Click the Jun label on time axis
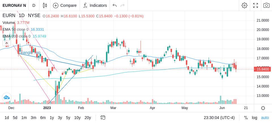Viewport: 272px width, 123px height. 222,108
